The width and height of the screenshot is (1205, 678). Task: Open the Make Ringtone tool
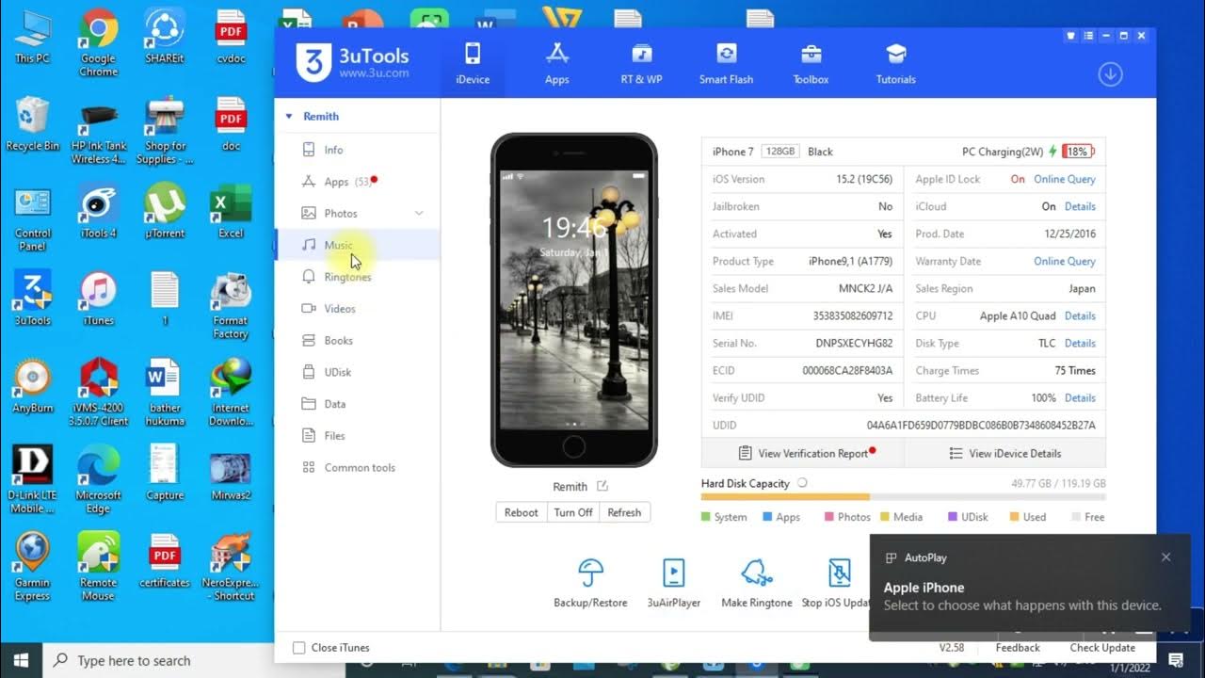pos(757,583)
